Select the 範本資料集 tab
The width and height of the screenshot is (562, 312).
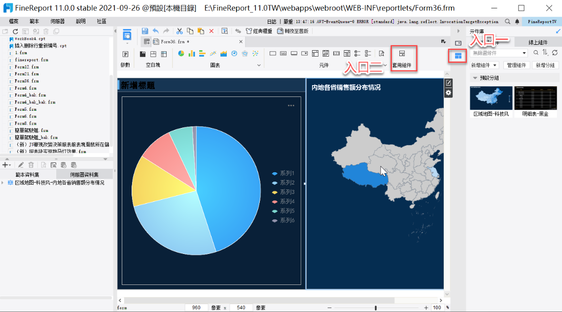(28, 175)
